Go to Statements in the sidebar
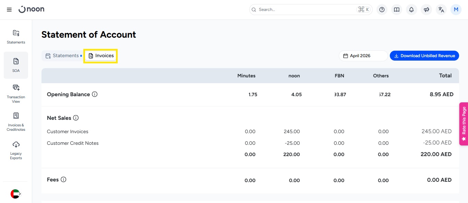Screen dimensions: 468x203 16,37
